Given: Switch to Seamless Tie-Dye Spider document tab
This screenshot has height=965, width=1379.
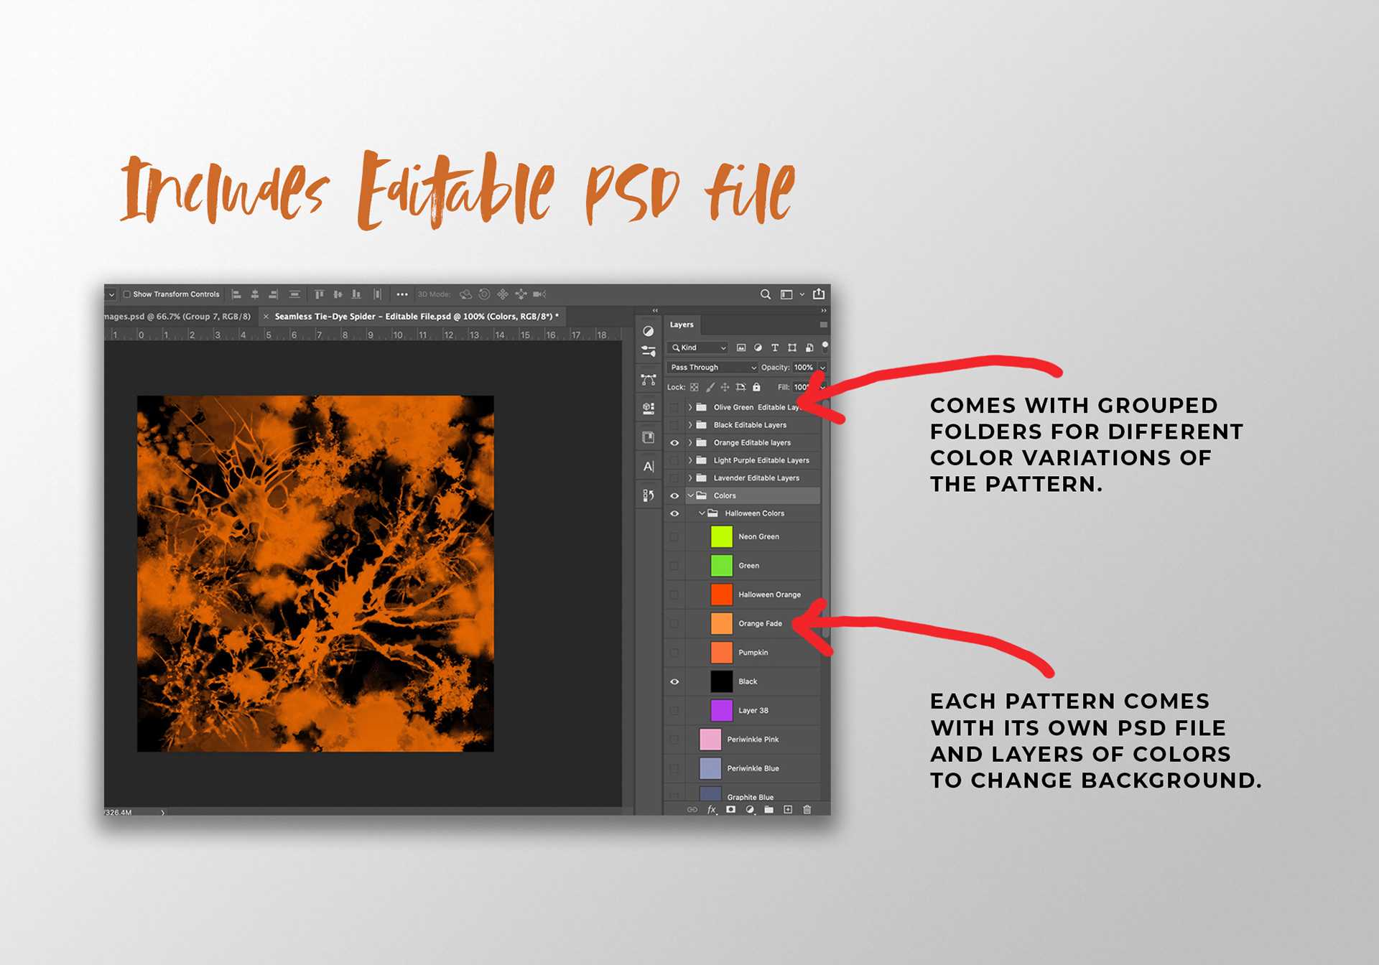Looking at the screenshot, I should tap(416, 316).
